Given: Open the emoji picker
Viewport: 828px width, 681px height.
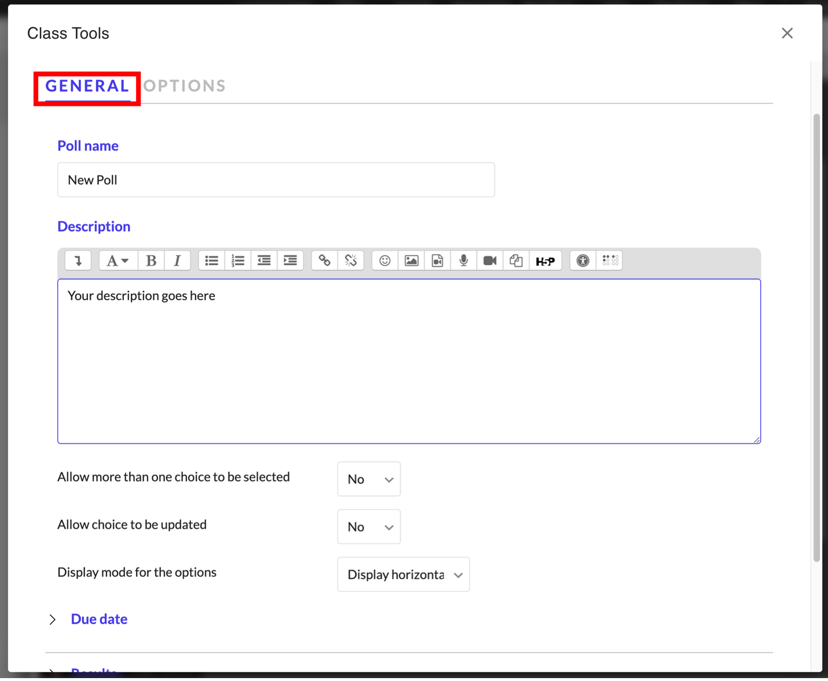Looking at the screenshot, I should (x=385, y=261).
